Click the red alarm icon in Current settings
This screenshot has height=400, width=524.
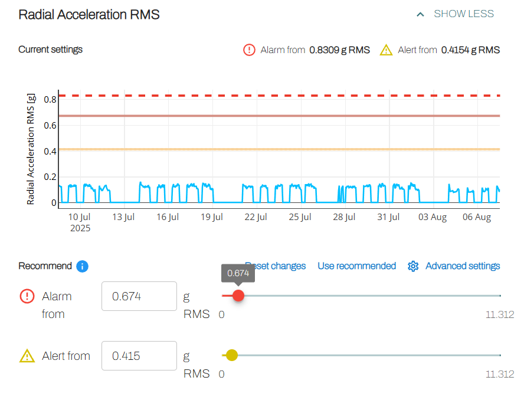[x=249, y=50]
